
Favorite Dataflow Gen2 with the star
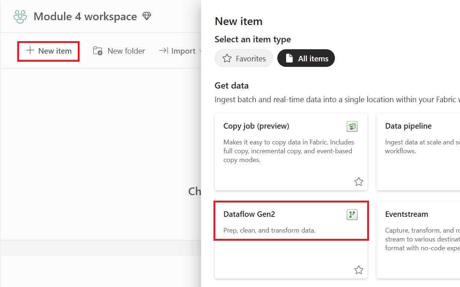pos(359,270)
